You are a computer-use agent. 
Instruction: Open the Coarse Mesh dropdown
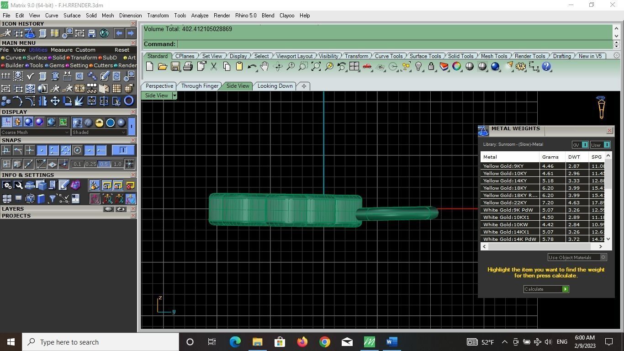point(35,133)
